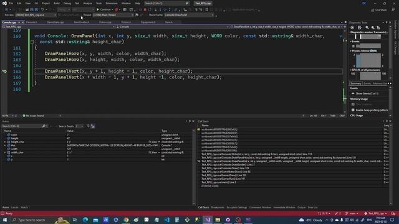
Task: Click the Git branch main in status bar
Action: pyautogui.click(x=352, y=213)
